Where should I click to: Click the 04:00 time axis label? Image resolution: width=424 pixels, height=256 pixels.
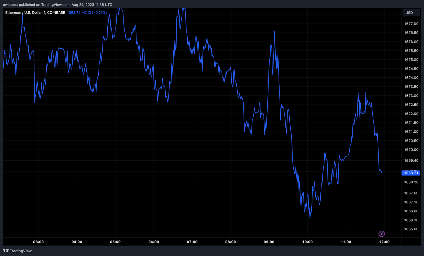click(77, 242)
